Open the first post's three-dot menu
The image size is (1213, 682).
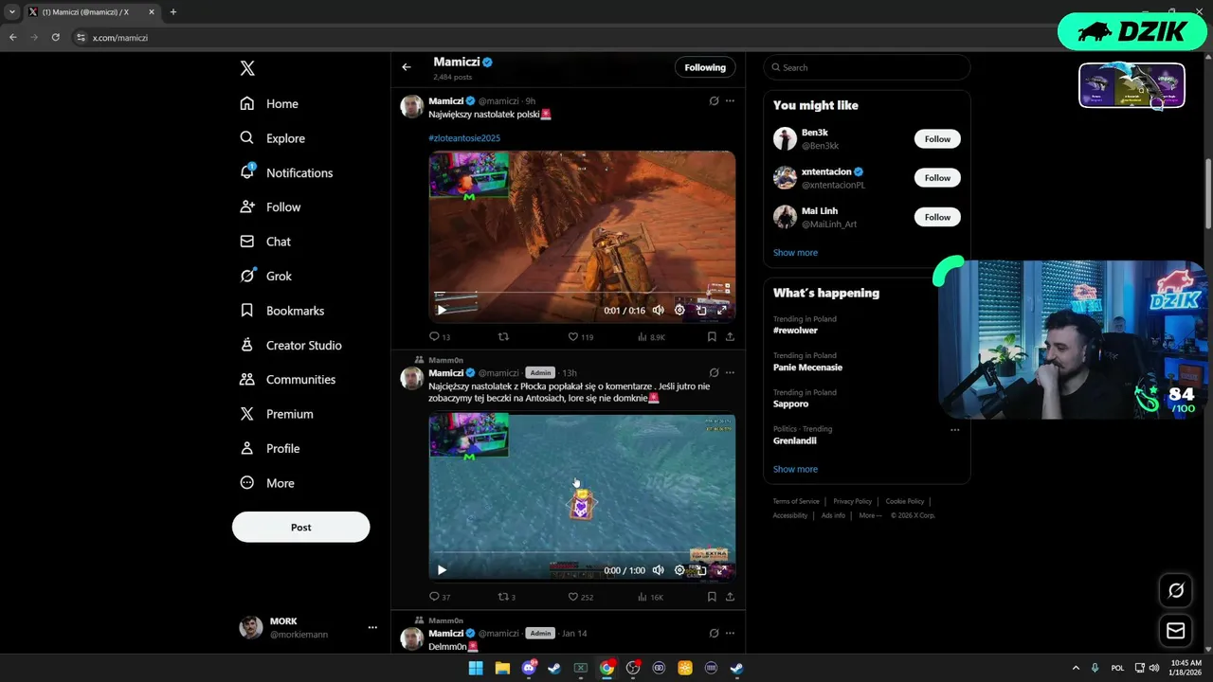730,100
